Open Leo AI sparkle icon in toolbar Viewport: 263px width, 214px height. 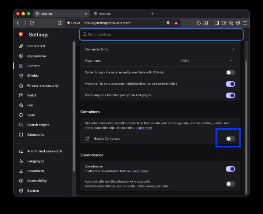tap(231, 23)
